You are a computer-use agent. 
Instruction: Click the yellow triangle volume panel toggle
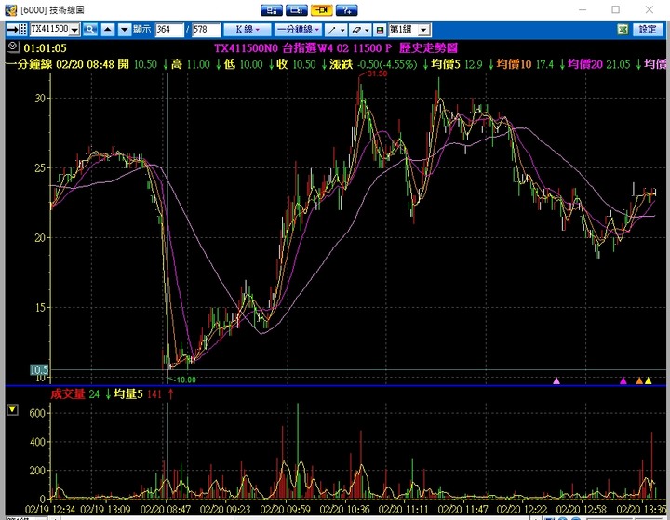(12, 409)
